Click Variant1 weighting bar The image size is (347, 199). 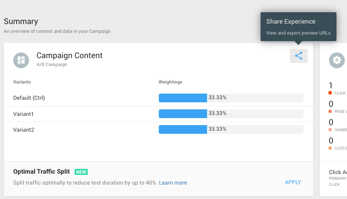[231, 114]
